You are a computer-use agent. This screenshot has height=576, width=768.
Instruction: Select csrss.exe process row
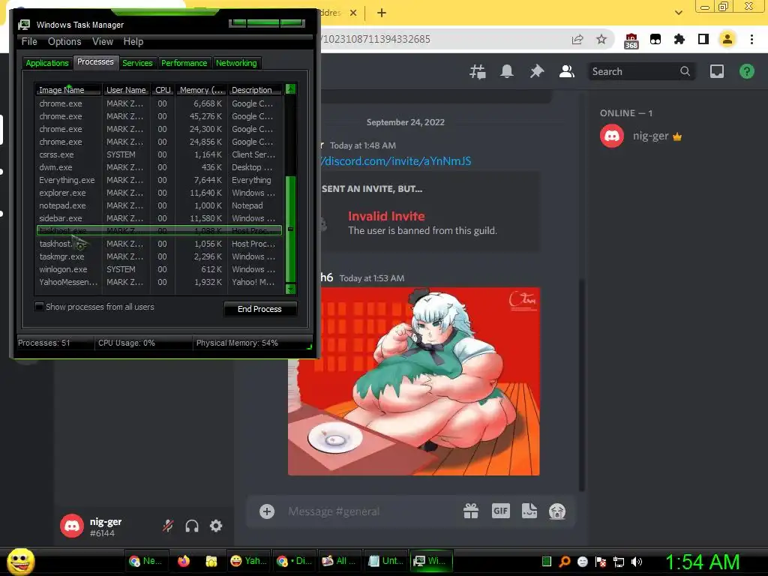point(159,154)
